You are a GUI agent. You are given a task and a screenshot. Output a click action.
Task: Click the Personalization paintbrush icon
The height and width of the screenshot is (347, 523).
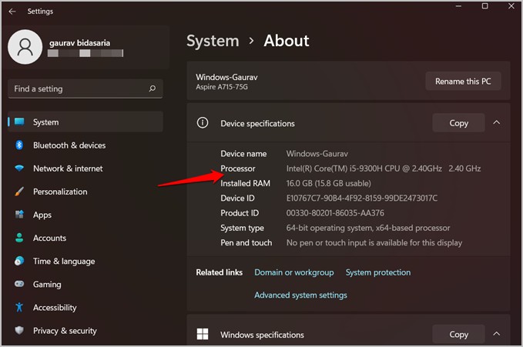pyautogui.click(x=19, y=192)
